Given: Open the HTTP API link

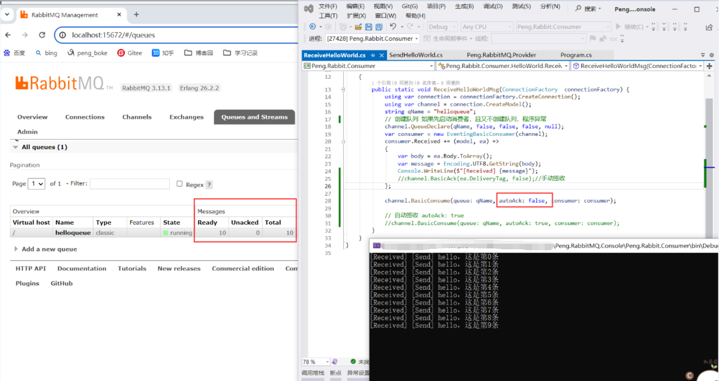Looking at the screenshot, I should [x=31, y=269].
